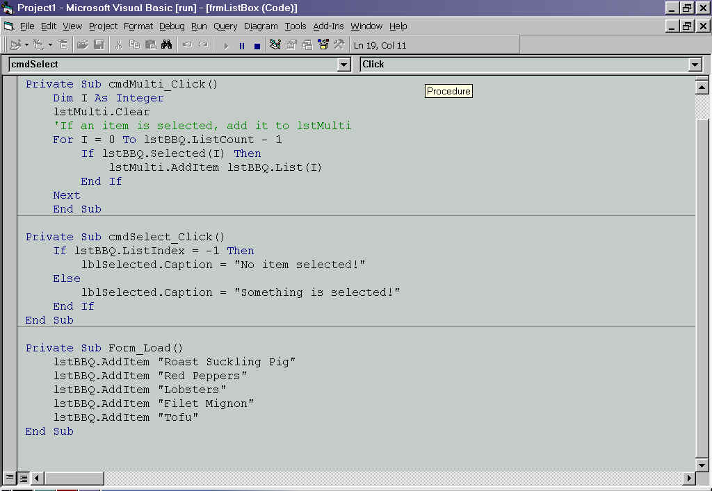Toggle Procedure View at bottom left

coord(10,478)
